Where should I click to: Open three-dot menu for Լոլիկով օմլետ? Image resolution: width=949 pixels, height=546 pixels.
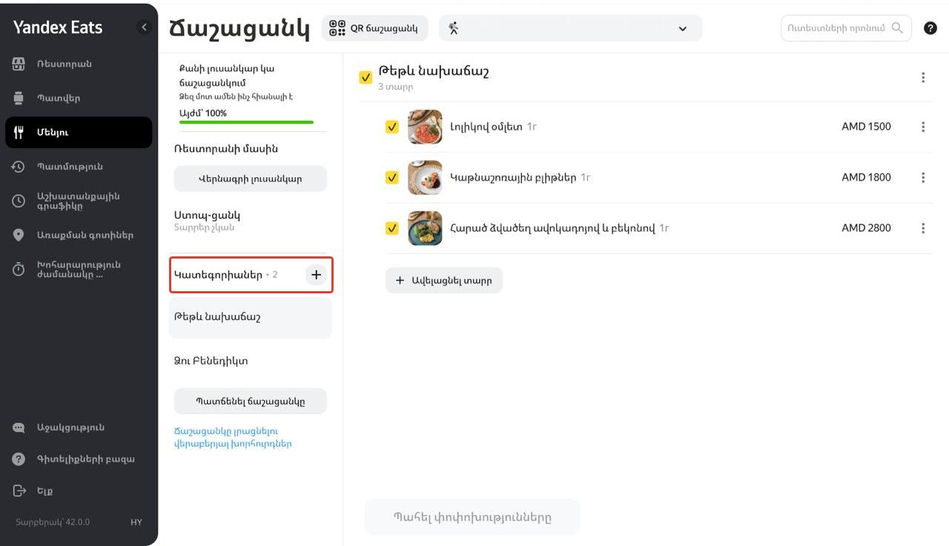click(923, 127)
